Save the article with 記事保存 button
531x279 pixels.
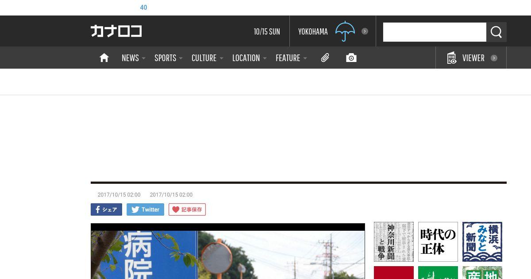tap(187, 209)
